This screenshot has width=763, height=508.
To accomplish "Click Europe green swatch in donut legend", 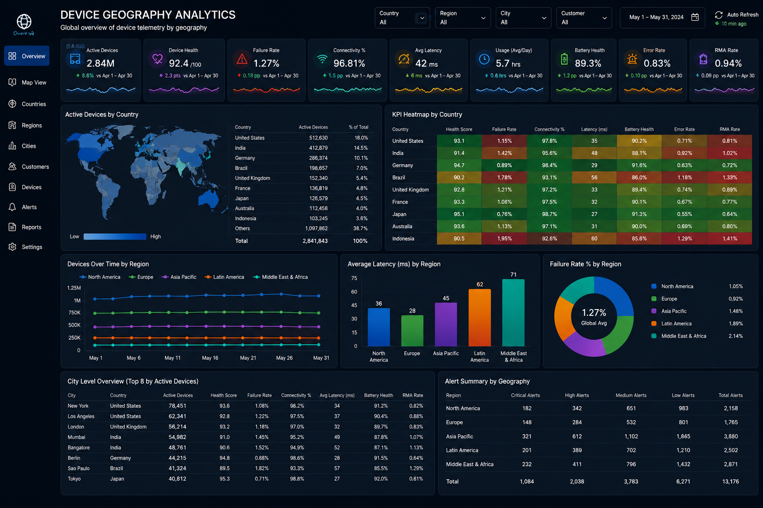I will 654,299.
